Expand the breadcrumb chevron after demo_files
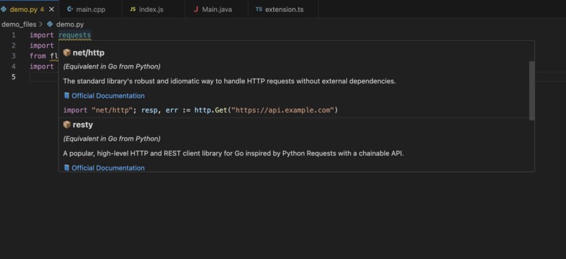 41,24
